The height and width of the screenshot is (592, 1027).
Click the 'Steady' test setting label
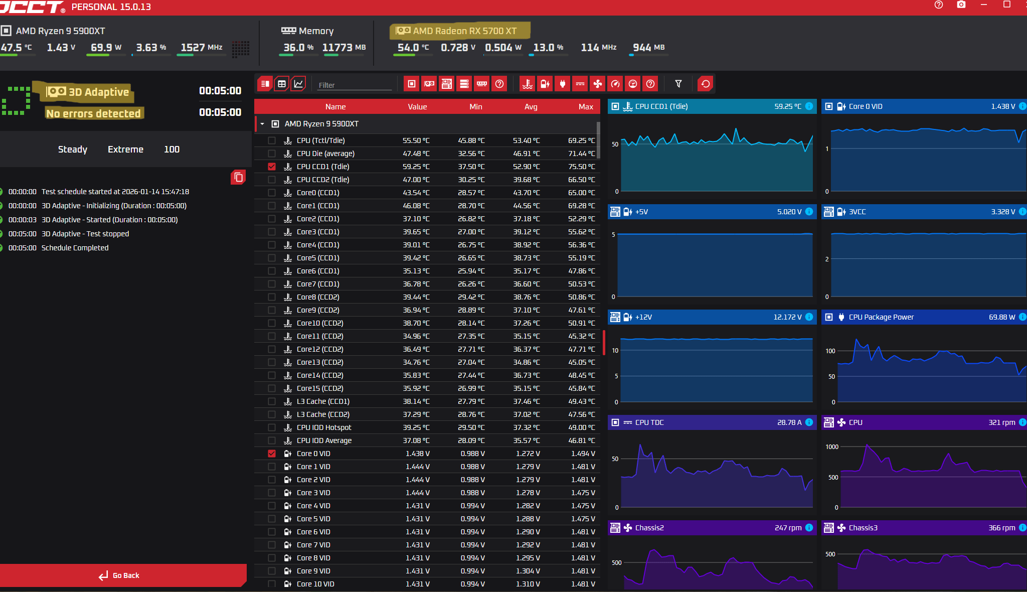(73, 150)
